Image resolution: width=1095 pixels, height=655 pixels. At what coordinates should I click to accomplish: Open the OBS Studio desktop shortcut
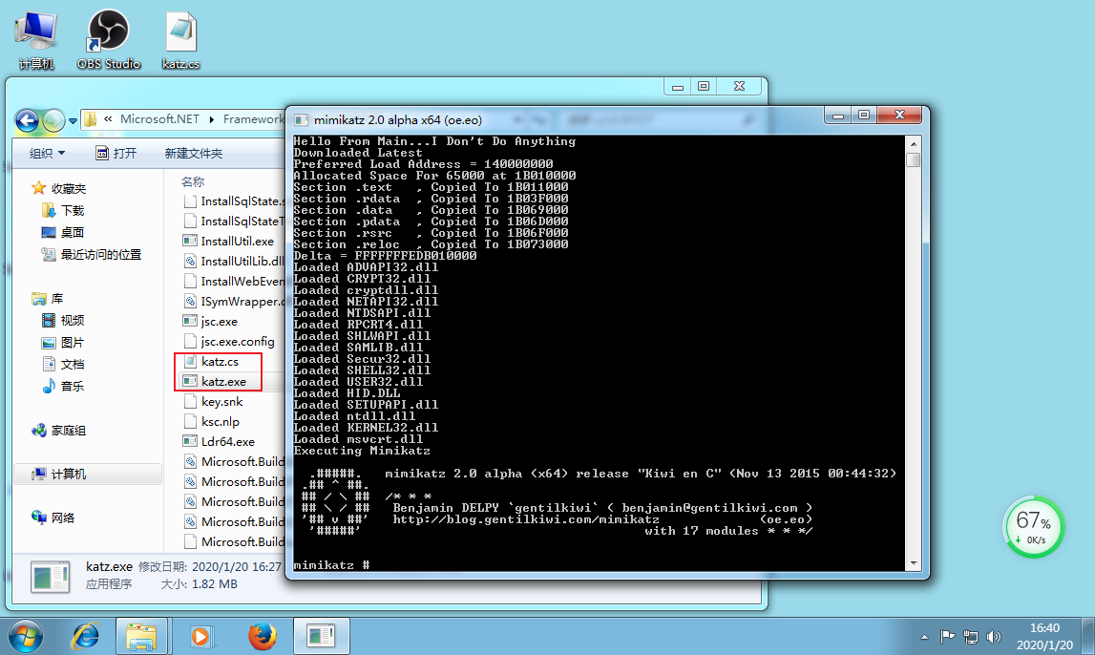tap(108, 40)
